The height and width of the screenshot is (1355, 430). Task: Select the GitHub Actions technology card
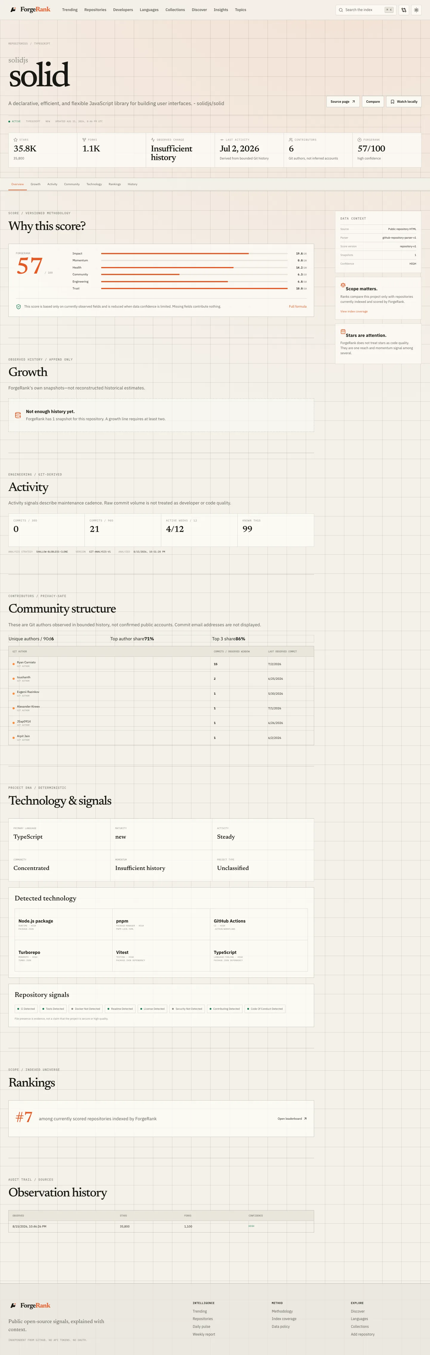click(x=259, y=925)
